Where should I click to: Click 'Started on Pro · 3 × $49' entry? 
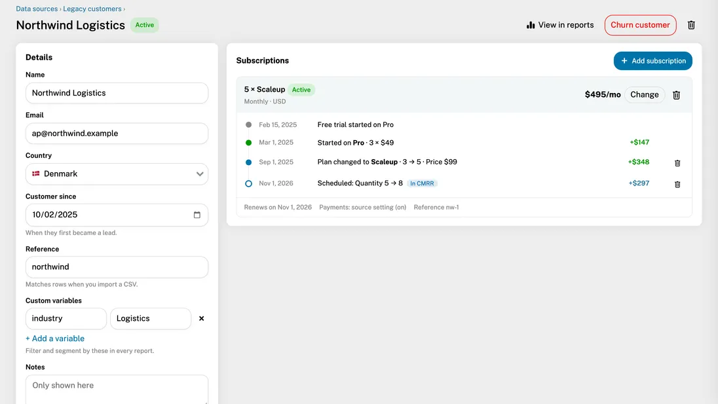355,143
